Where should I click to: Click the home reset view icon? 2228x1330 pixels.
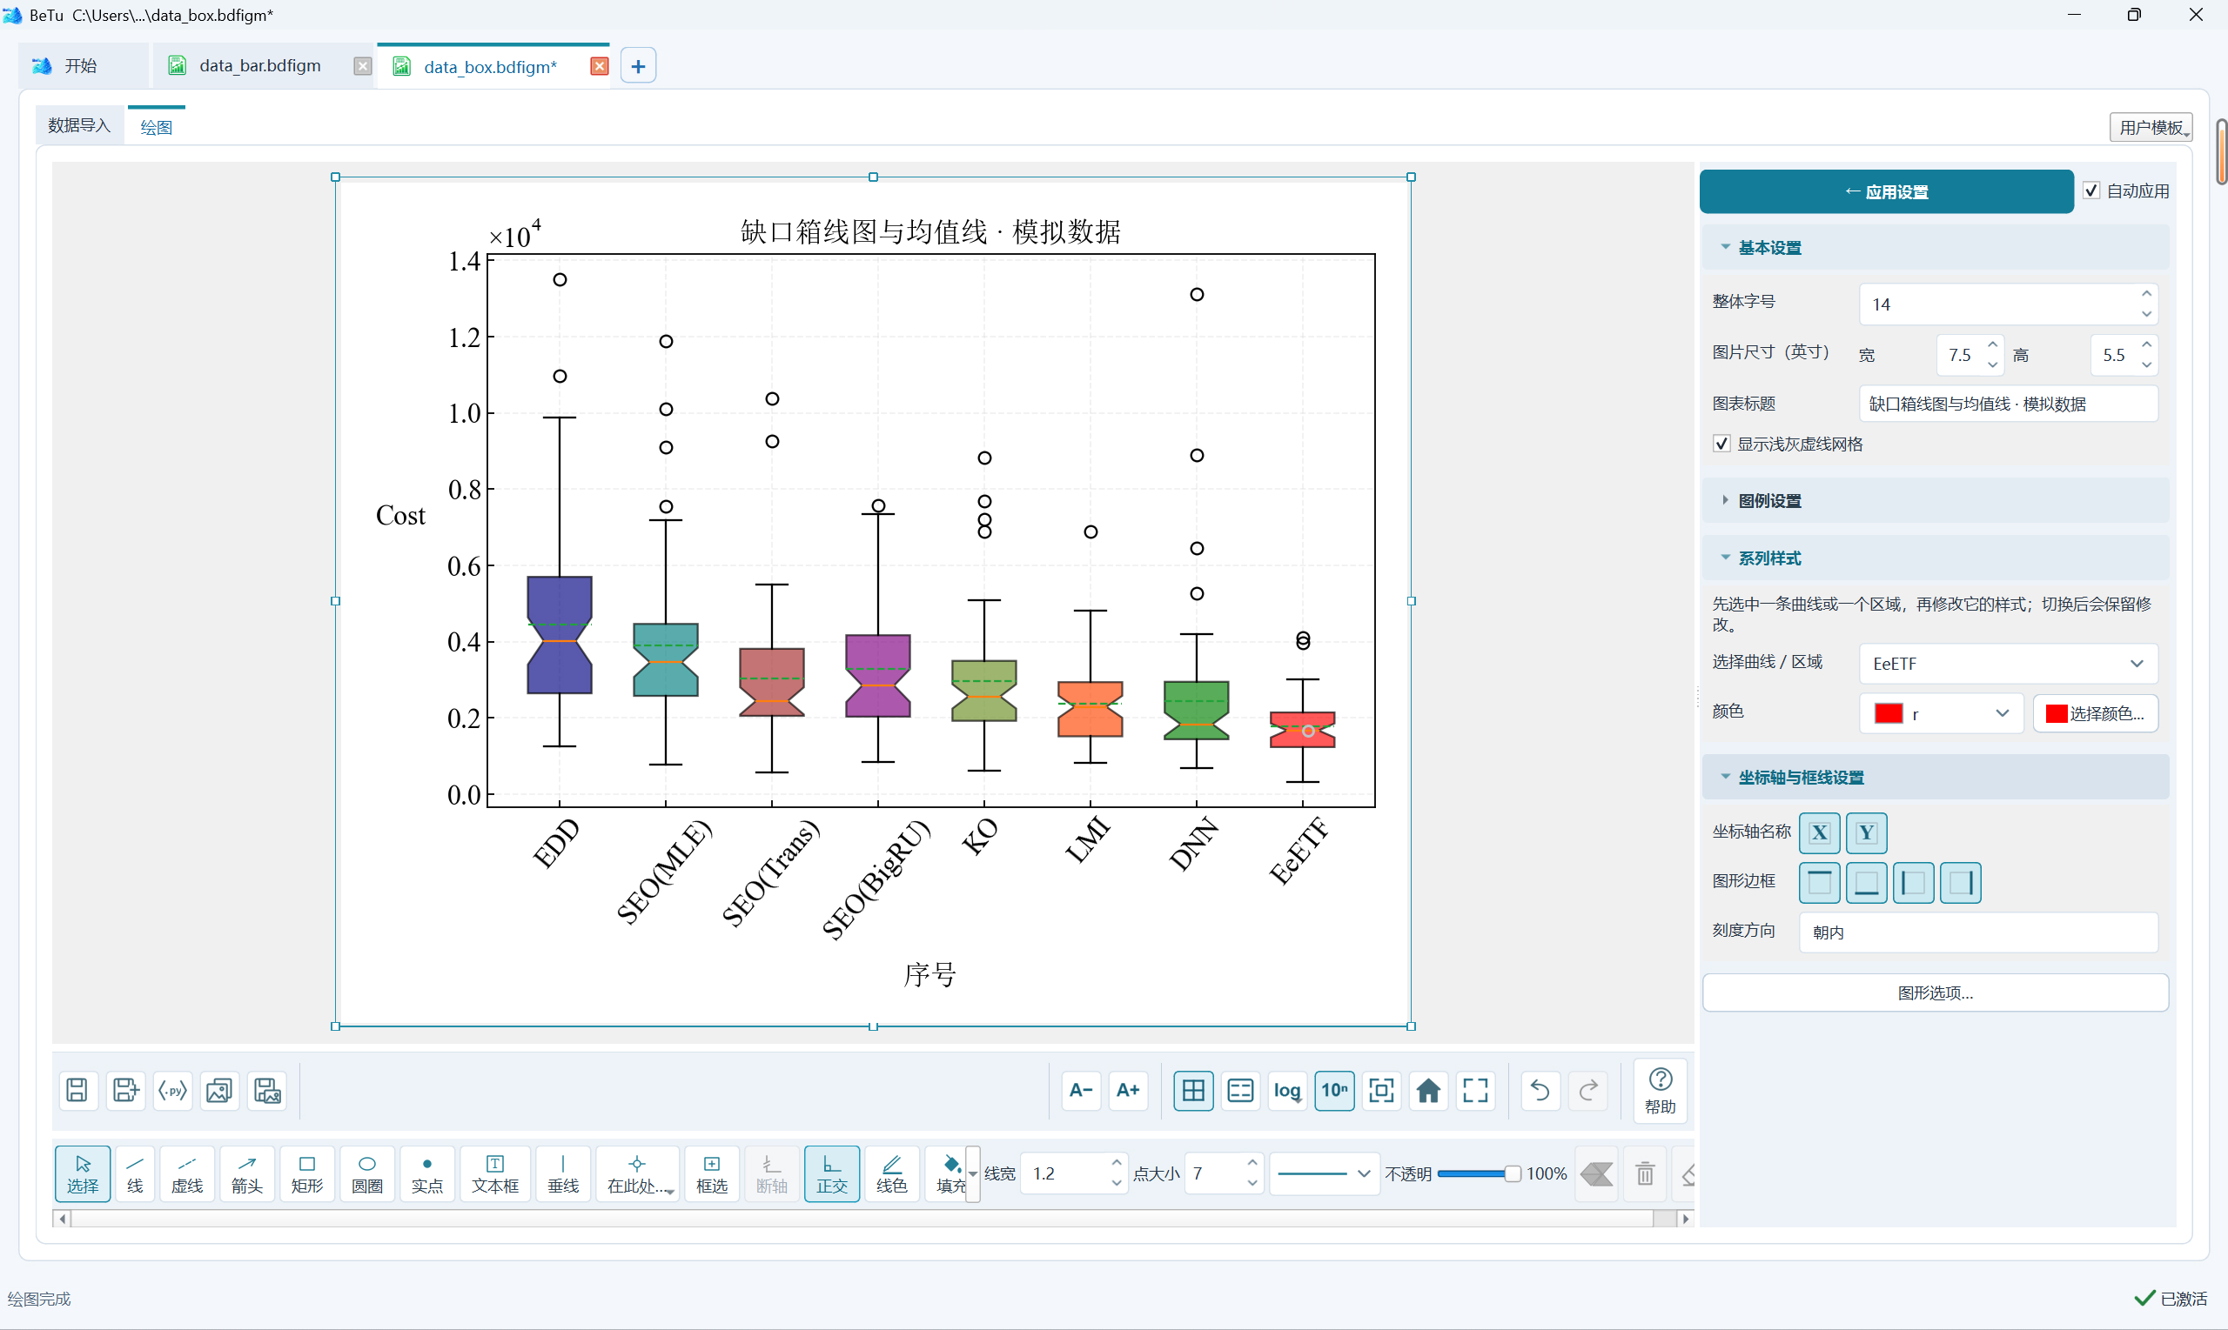coord(1428,1090)
